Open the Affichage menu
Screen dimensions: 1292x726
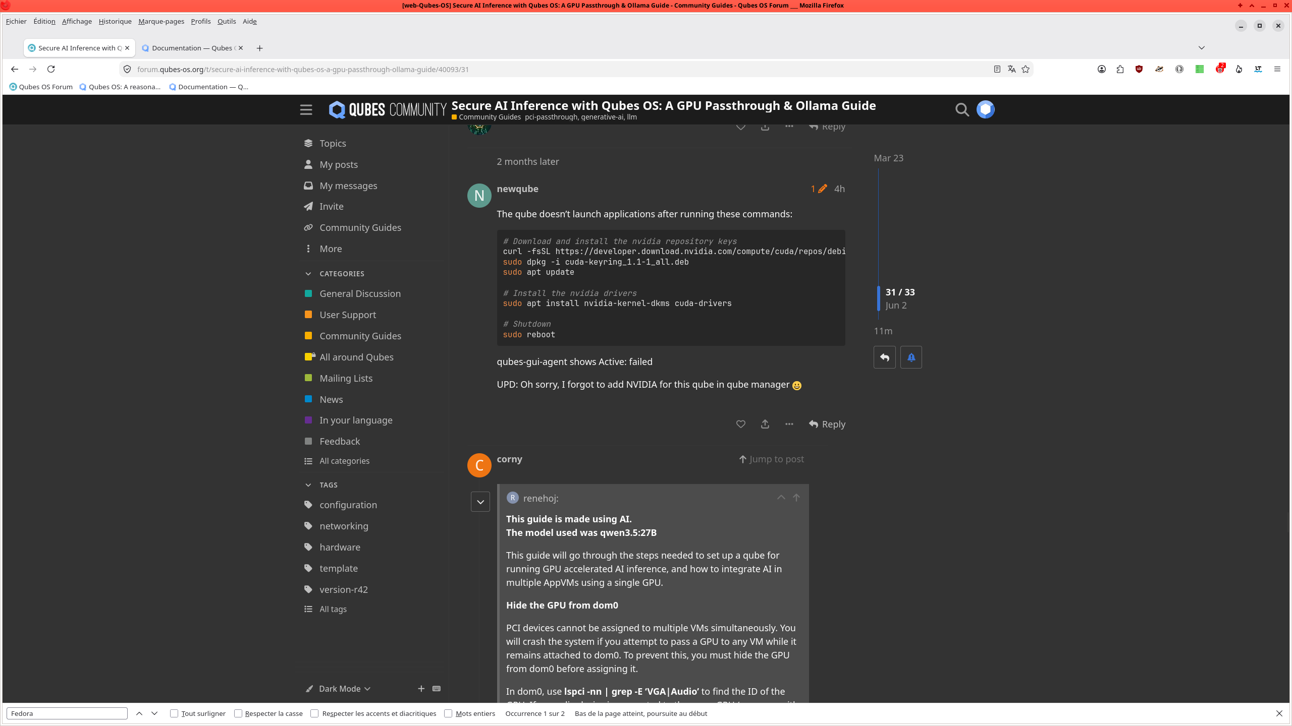click(77, 21)
